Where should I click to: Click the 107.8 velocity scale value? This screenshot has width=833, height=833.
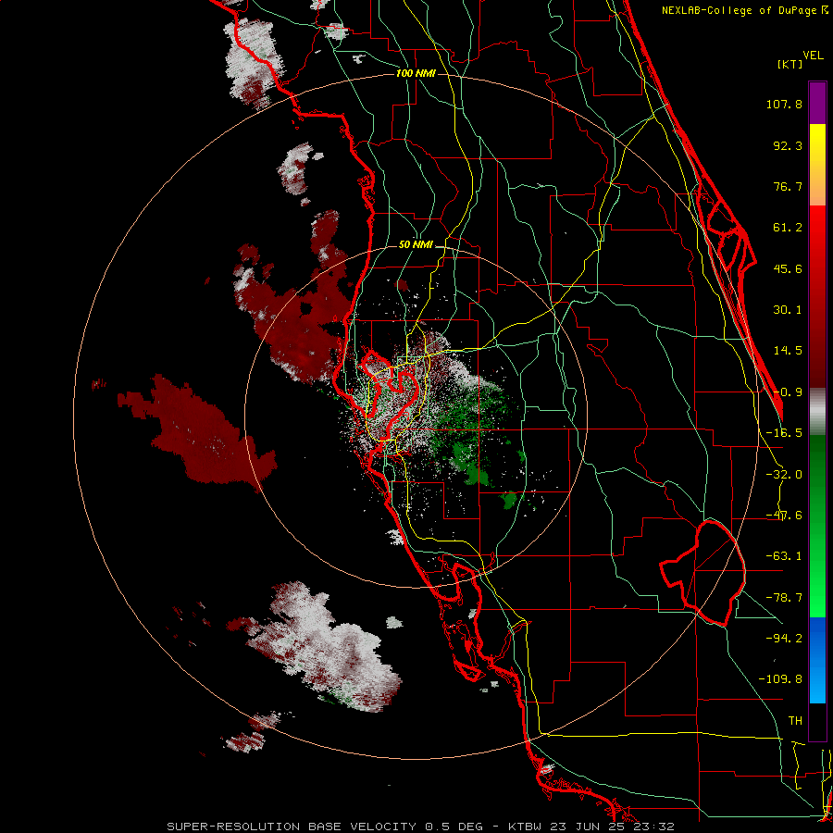pos(784,104)
